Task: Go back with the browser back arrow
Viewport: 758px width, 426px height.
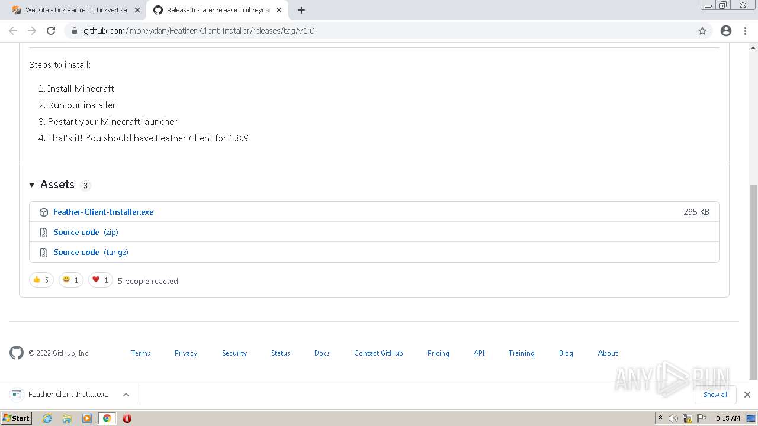Action: click(x=13, y=31)
